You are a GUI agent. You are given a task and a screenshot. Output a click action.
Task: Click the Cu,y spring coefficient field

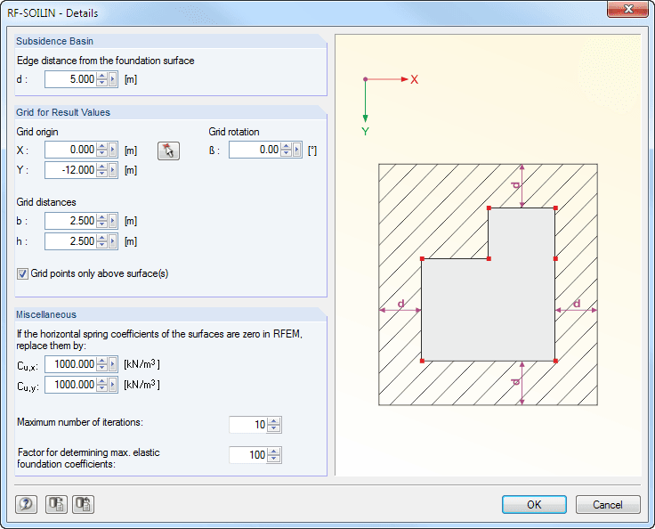pyautogui.click(x=70, y=385)
